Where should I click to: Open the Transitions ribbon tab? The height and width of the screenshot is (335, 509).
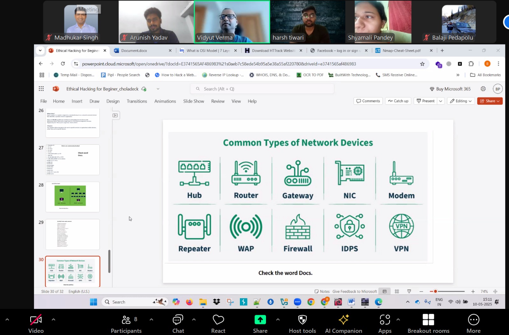[137, 101]
